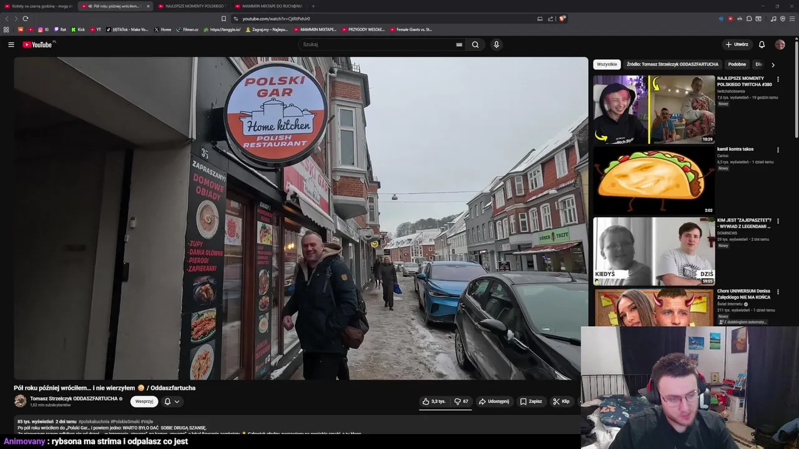Screen dimensions: 799x449
Task: Open KIM JEST ZAJEPASZTET video thumbnail
Action: (x=654, y=251)
